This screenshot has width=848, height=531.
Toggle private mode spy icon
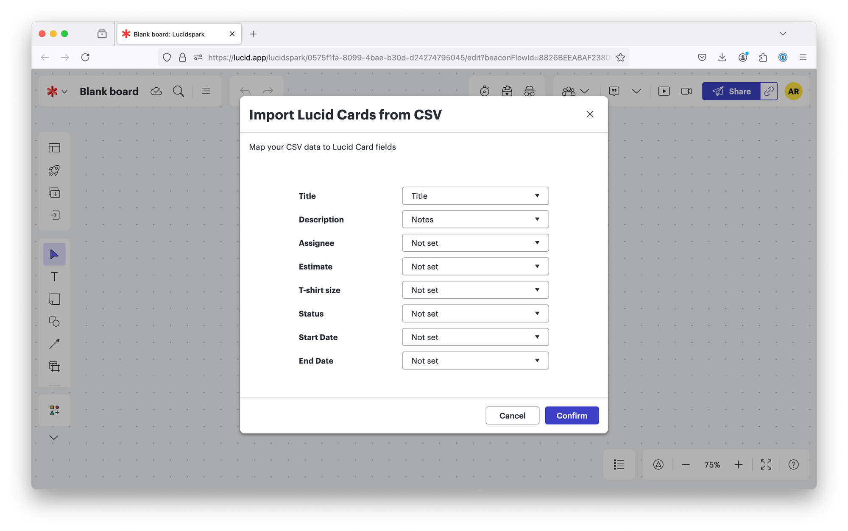530,91
